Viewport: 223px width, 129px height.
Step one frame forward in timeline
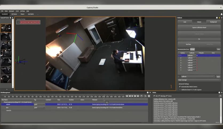135,96
